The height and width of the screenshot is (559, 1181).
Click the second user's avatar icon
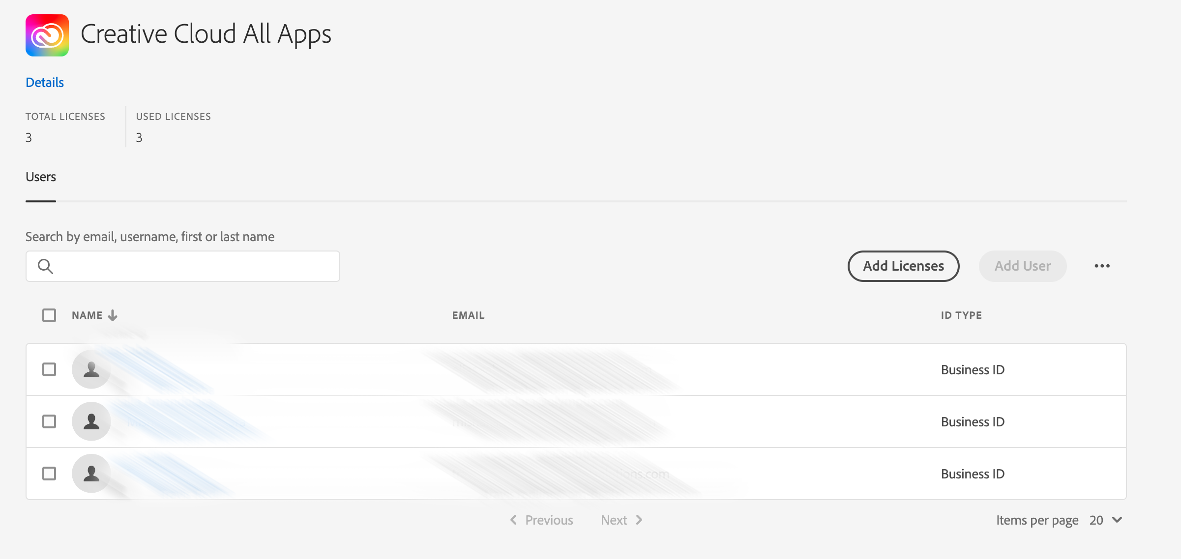(x=91, y=421)
